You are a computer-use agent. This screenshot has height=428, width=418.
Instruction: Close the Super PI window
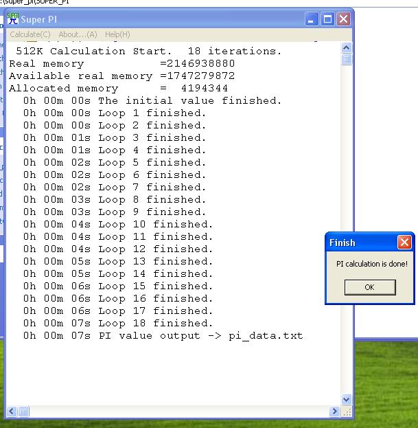[342, 19]
